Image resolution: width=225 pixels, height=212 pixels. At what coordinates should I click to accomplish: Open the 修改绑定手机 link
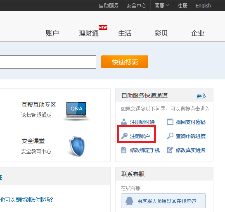145,150
